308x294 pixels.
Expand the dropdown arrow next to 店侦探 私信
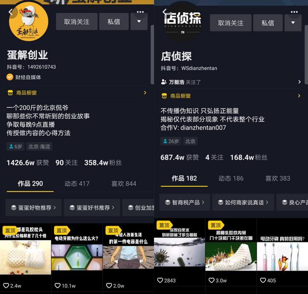[x=293, y=23]
